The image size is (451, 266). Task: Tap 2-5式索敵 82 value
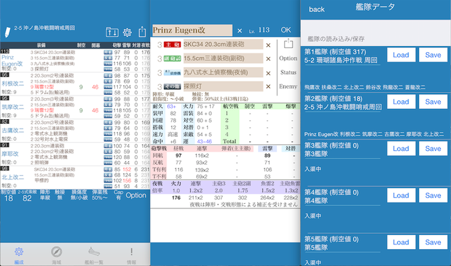point(27,196)
